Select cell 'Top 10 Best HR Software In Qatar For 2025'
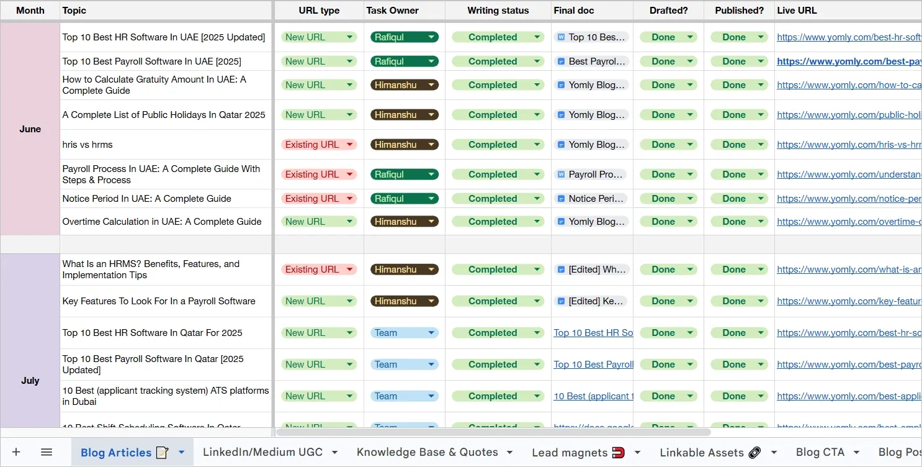The width and height of the screenshot is (922, 467). pos(166,333)
